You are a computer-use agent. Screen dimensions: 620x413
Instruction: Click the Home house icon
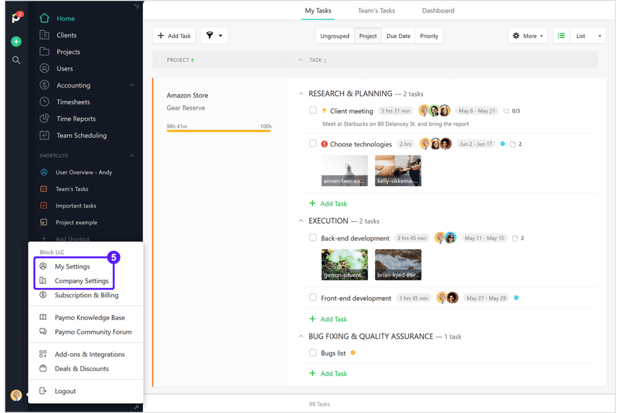pos(44,18)
